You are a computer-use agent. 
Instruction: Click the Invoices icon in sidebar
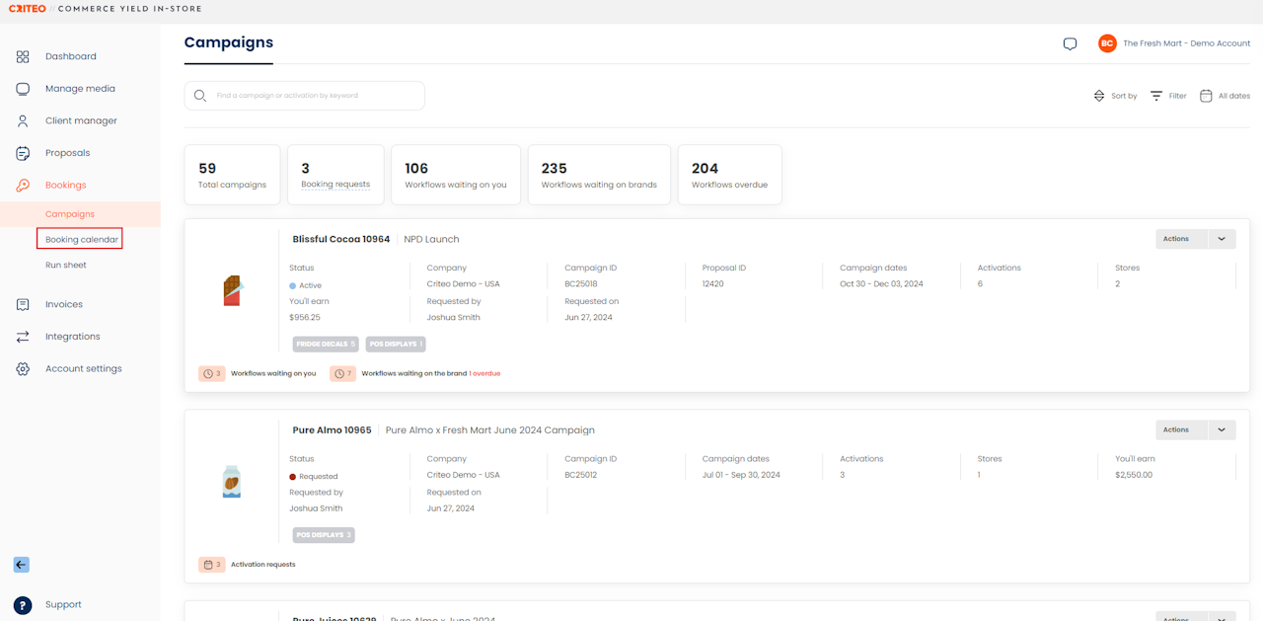tap(23, 304)
